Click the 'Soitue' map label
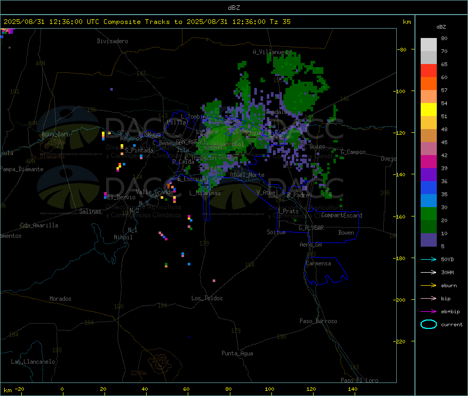This screenshot has height=396, width=468. [276, 232]
